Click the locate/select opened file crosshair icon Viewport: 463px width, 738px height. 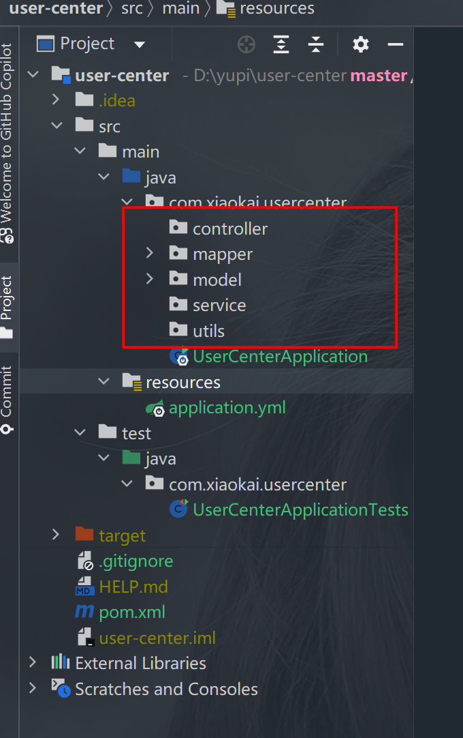point(246,45)
